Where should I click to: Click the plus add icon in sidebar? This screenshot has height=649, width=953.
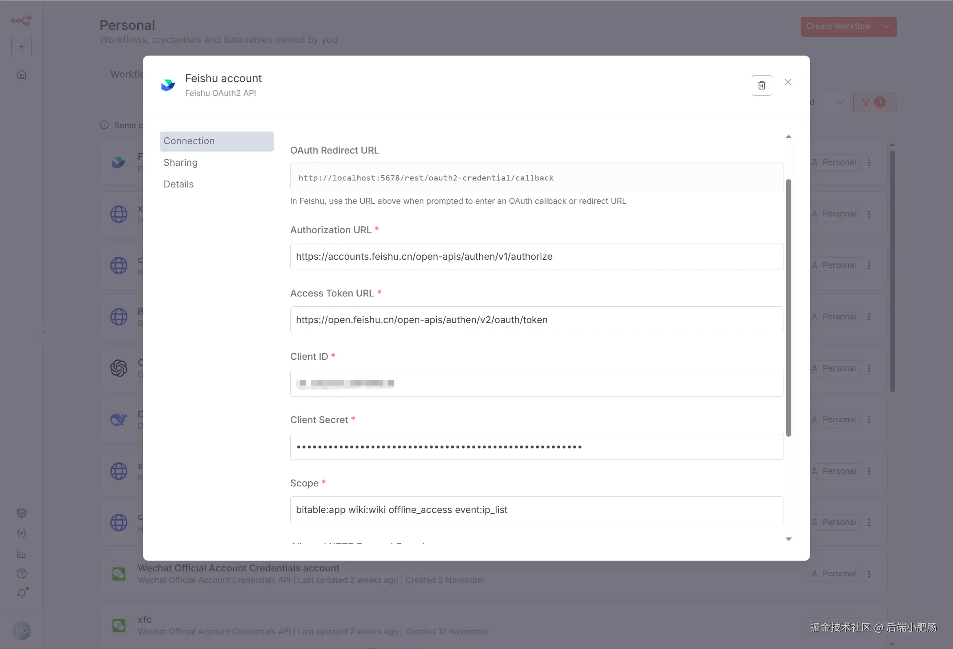click(x=22, y=47)
